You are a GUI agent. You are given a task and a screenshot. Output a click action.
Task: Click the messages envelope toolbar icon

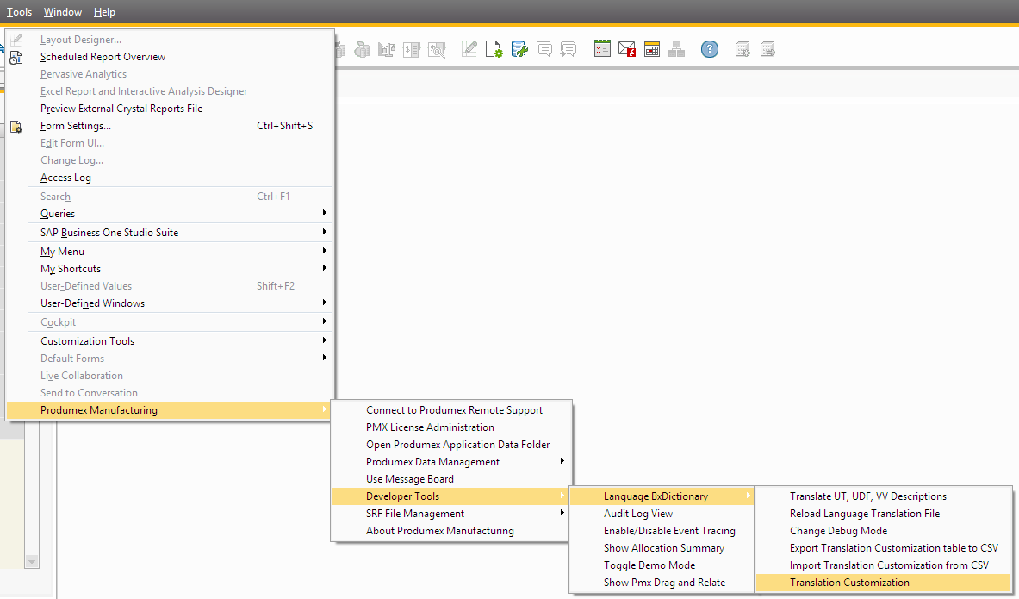click(x=627, y=49)
